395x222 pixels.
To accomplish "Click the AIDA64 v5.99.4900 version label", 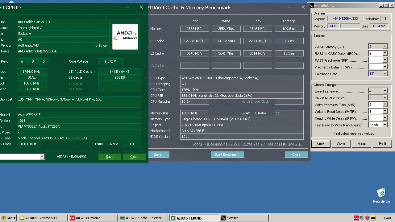I will coord(72,157).
